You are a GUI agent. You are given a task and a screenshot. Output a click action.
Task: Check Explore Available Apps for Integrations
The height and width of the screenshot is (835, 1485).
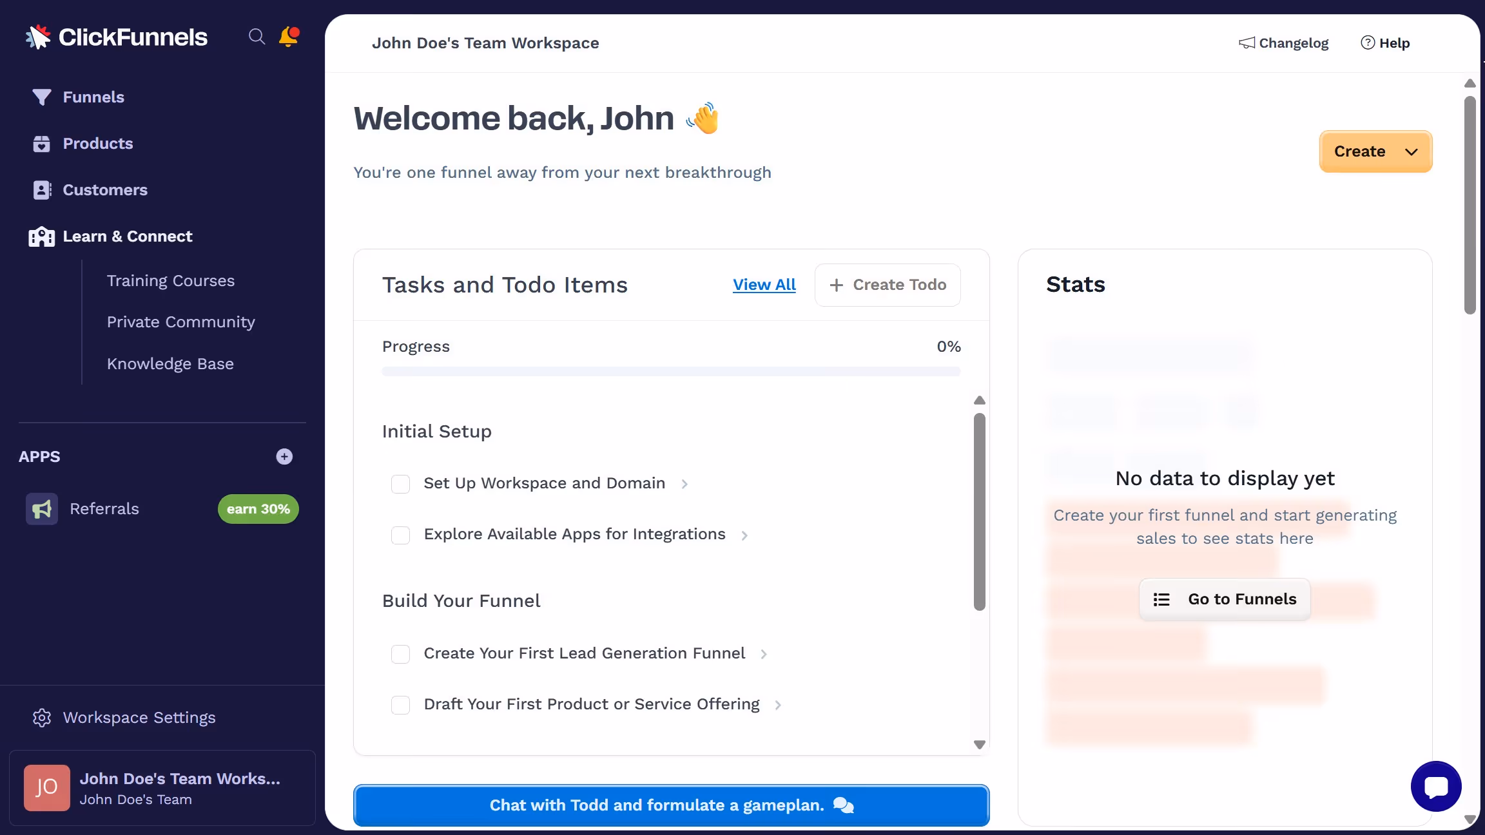400,535
